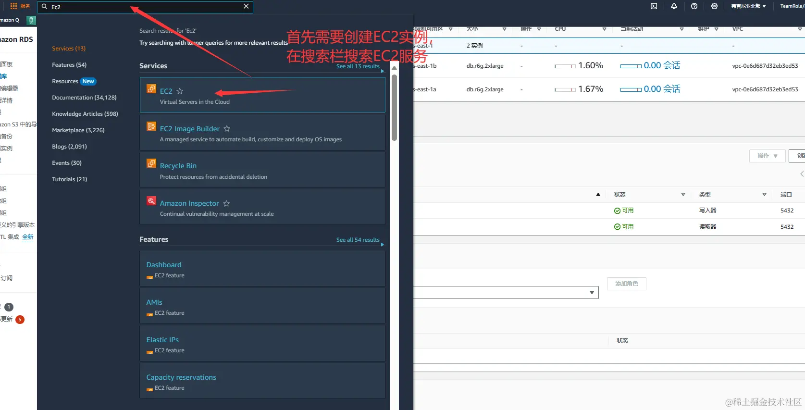Click the 1.67% CPU usage bar
This screenshot has height=410, width=805.
565,90
